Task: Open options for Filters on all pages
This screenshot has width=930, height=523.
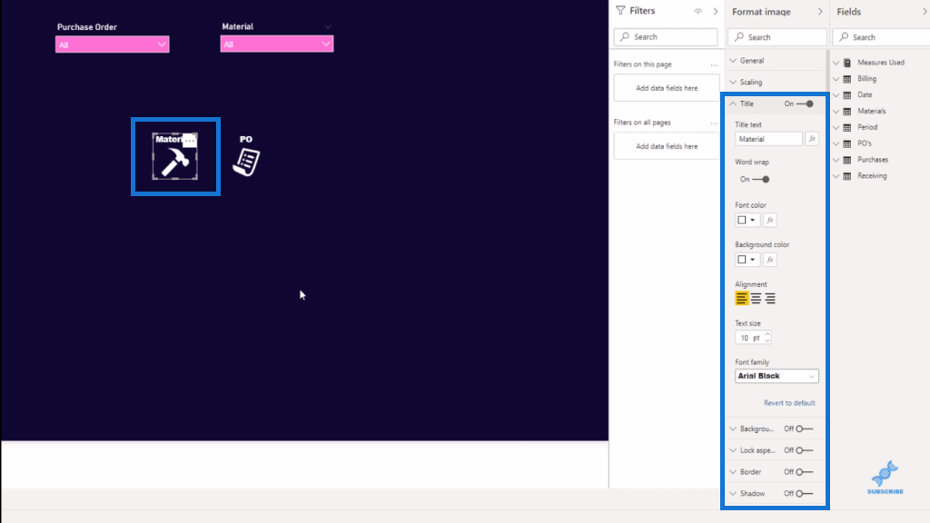Action: pos(714,123)
